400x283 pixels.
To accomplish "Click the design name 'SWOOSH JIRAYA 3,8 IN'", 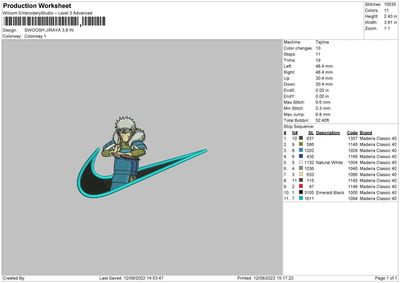I will (x=49, y=30).
